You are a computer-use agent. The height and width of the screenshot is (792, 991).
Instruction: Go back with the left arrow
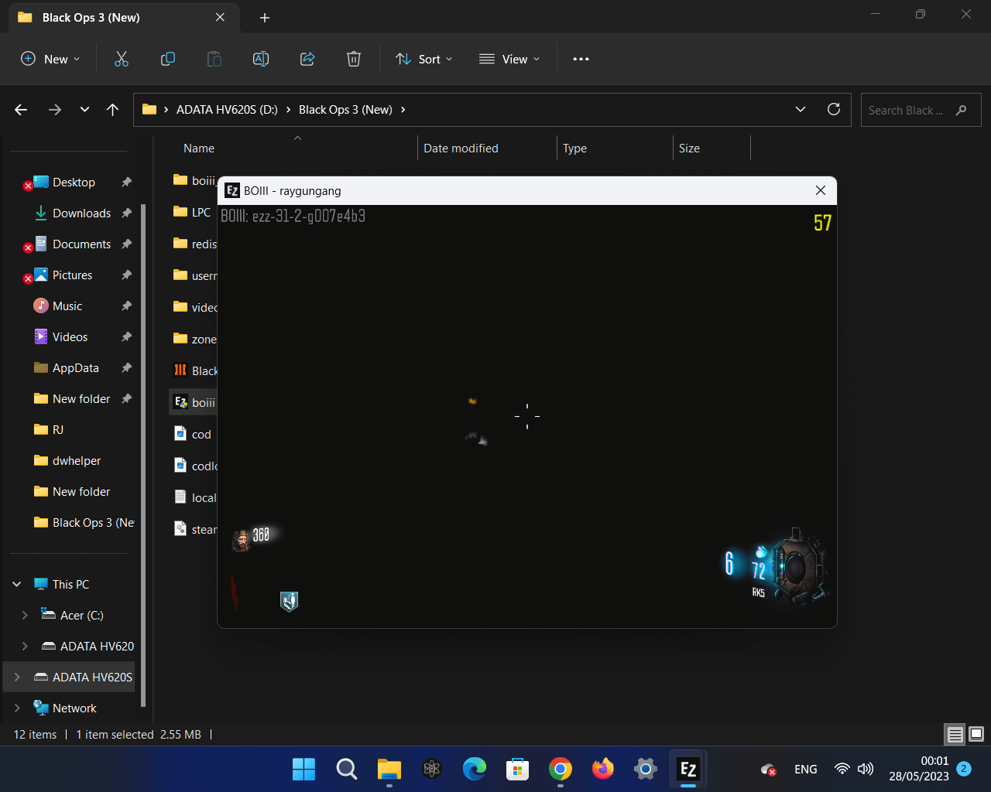tap(21, 110)
